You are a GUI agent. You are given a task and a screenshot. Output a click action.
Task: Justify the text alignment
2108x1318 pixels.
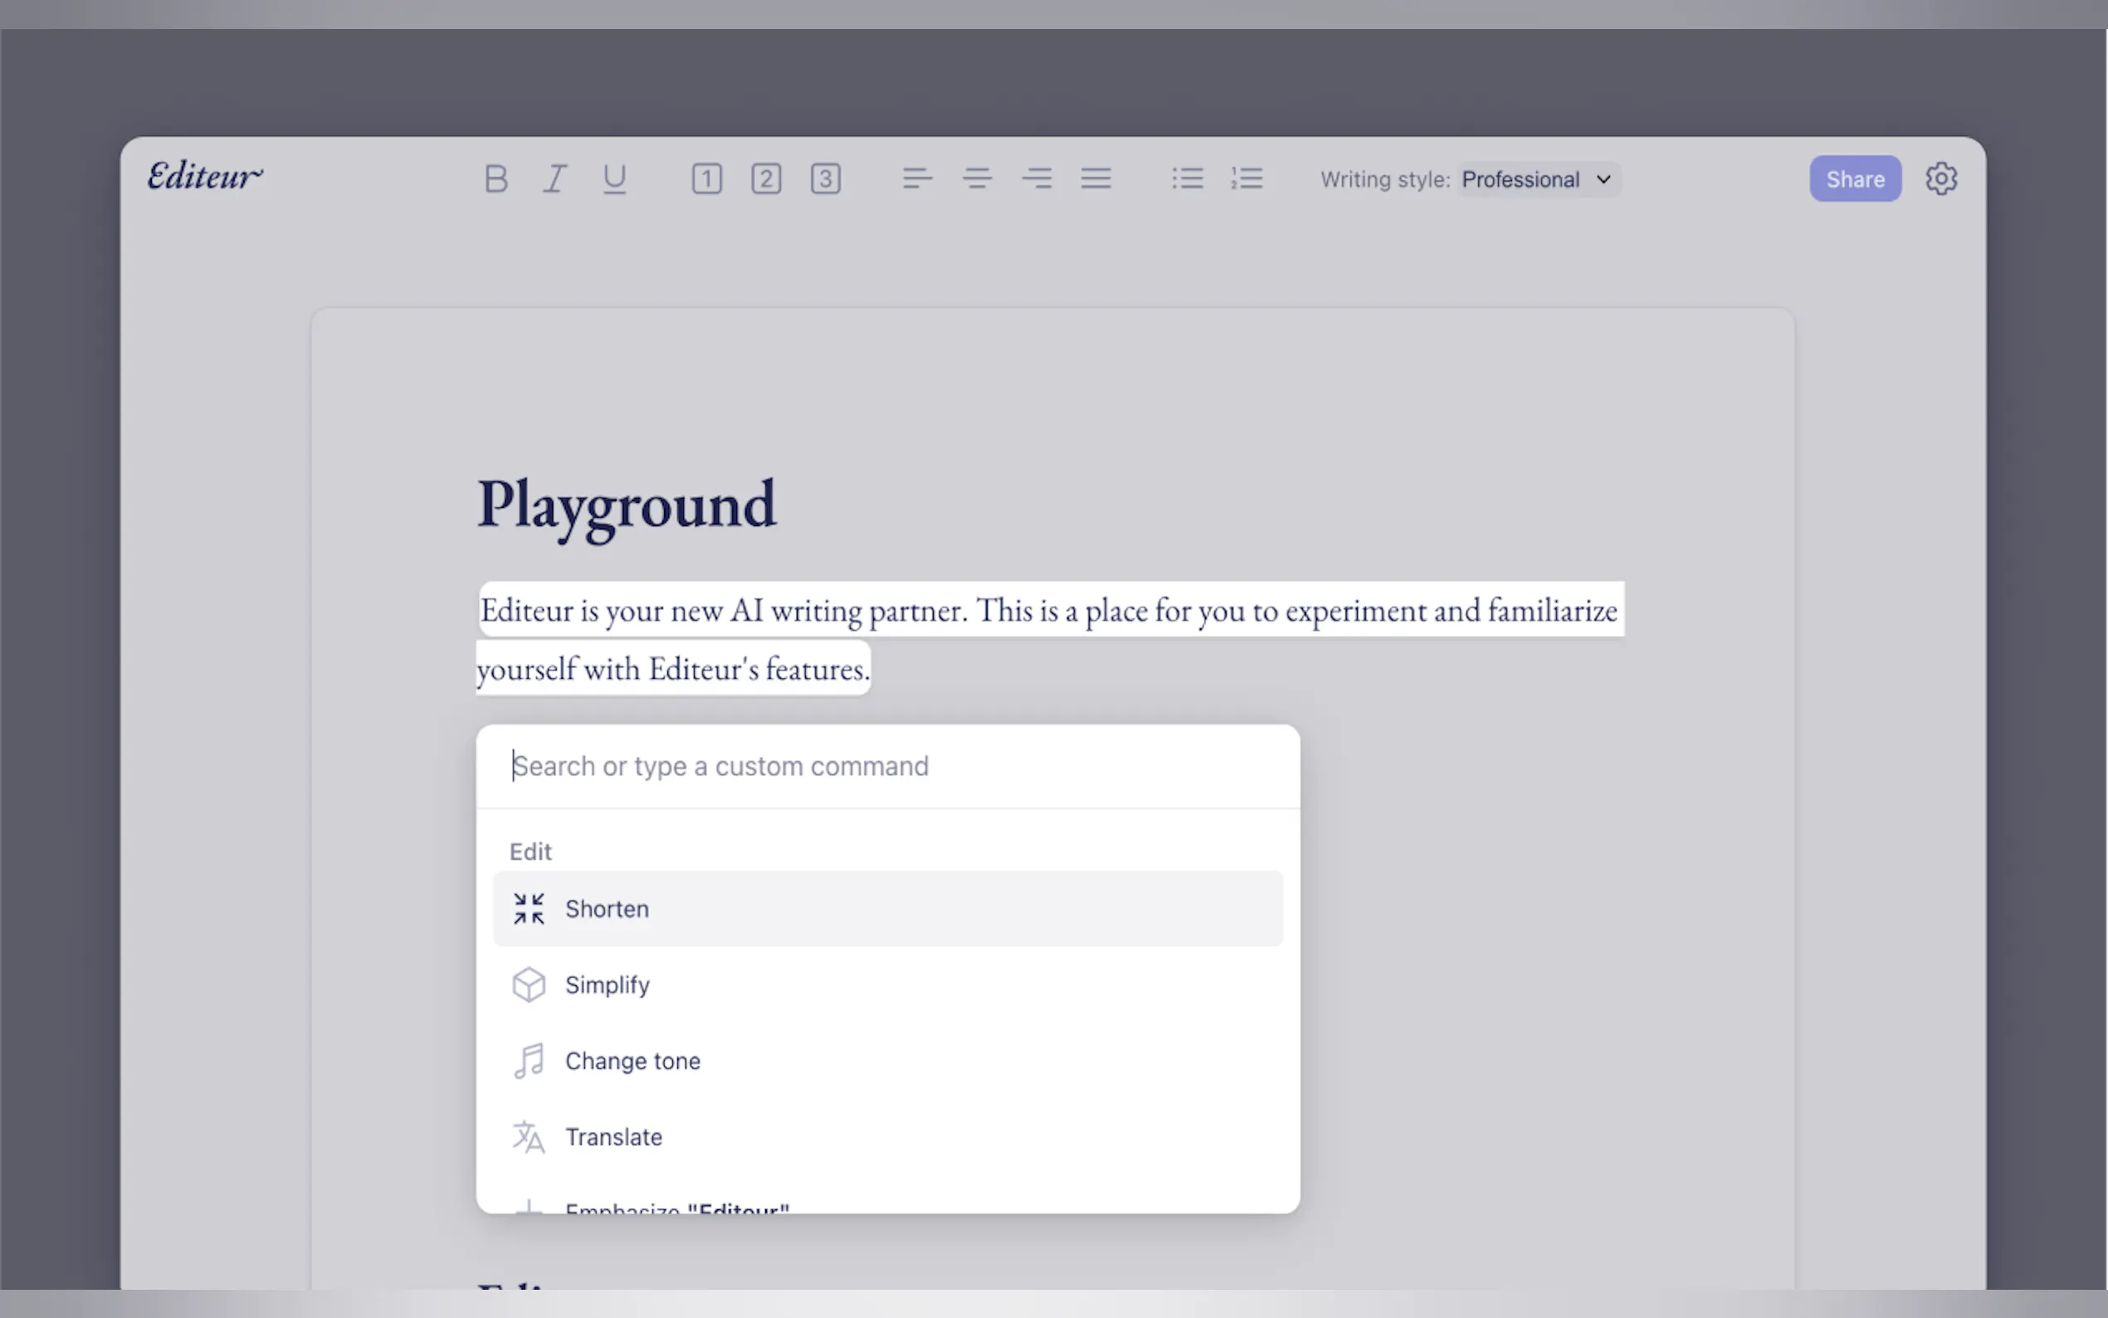tap(1095, 178)
